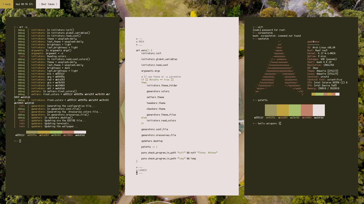The width and height of the screenshot is (364, 204).
Task: Click the "! noip" status bar block
Action: click(x=6, y=4)
